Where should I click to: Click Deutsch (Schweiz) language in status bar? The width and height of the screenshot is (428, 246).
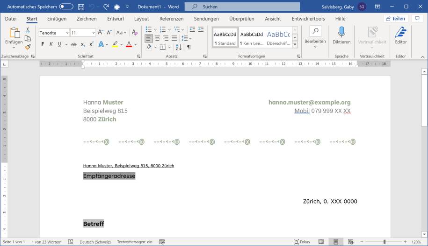coord(95,242)
